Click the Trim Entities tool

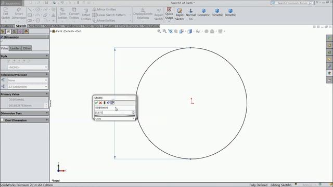coord(62,14)
